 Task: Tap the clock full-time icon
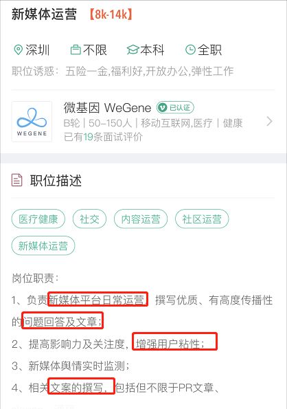click(190, 49)
